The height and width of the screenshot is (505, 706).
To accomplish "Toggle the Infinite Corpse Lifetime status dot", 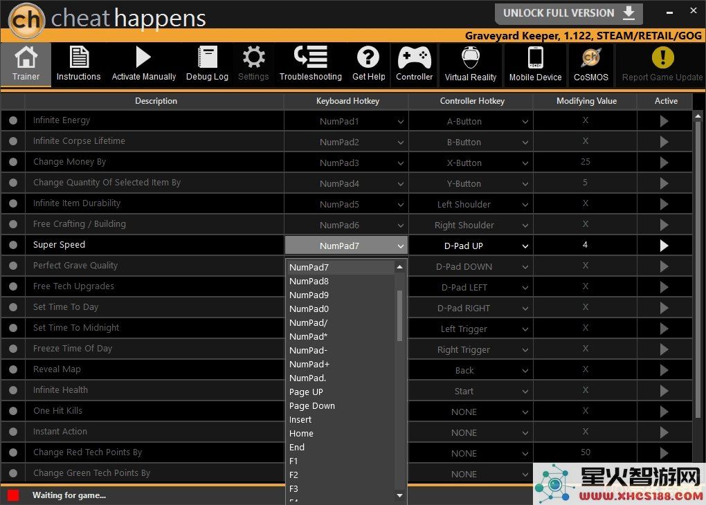I will 13,141.
